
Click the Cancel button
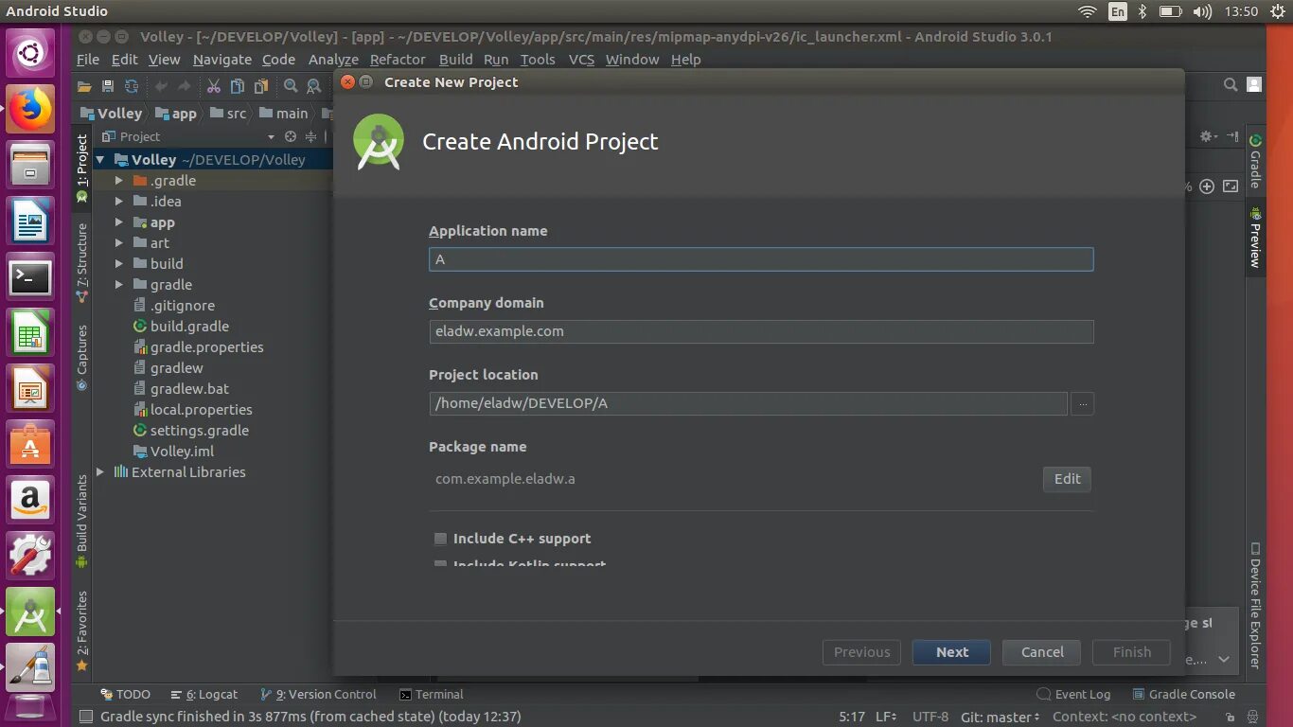[x=1042, y=652]
